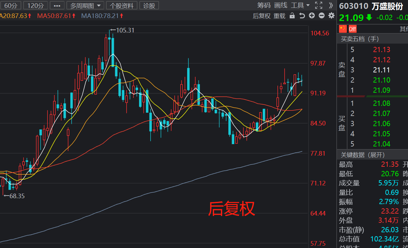Image resolution: width=408 pixels, height=248 pixels.
Task: Click the 104.56 price axis label
Action: coord(319,33)
